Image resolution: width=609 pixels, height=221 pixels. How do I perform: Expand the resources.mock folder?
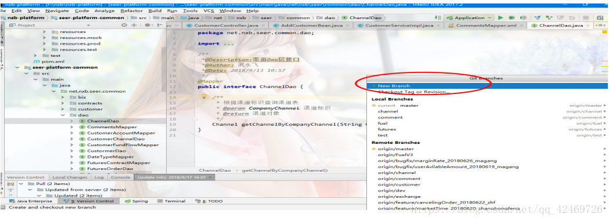[44, 38]
